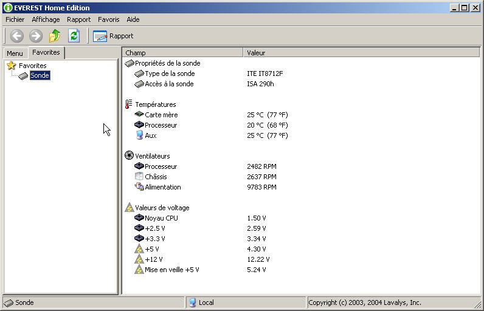Select the 2482 RPM value
Image resolution: width=484 pixels, height=311 pixels.
click(x=261, y=166)
